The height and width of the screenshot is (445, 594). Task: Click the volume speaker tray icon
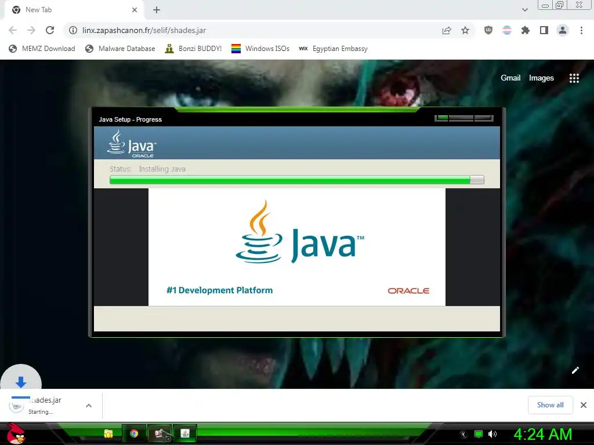pos(492,434)
